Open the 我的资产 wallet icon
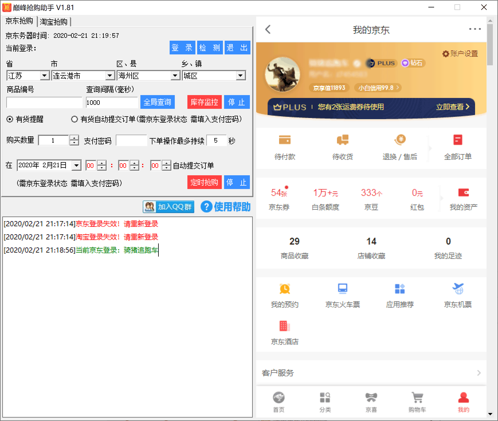 [x=463, y=192]
